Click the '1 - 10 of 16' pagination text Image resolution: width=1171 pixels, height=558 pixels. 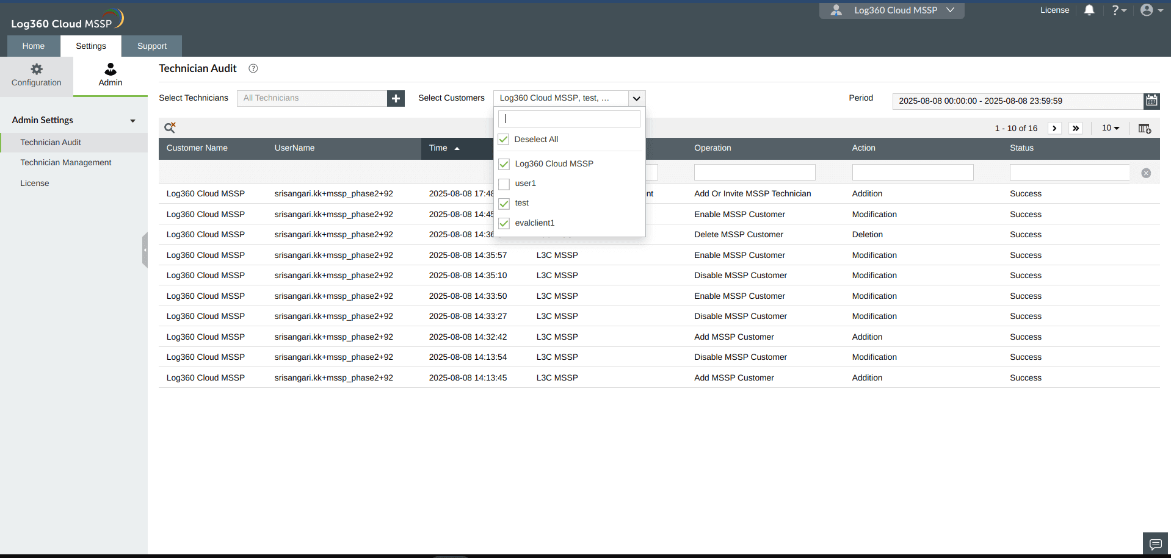(x=1016, y=128)
